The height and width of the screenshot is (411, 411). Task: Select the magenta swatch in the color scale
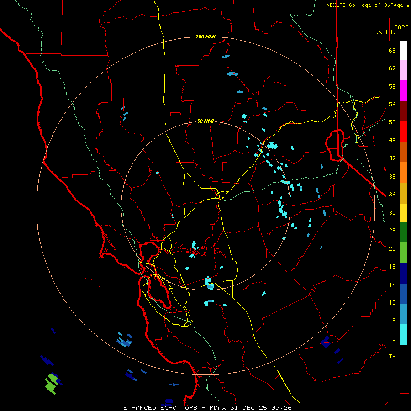click(403, 91)
